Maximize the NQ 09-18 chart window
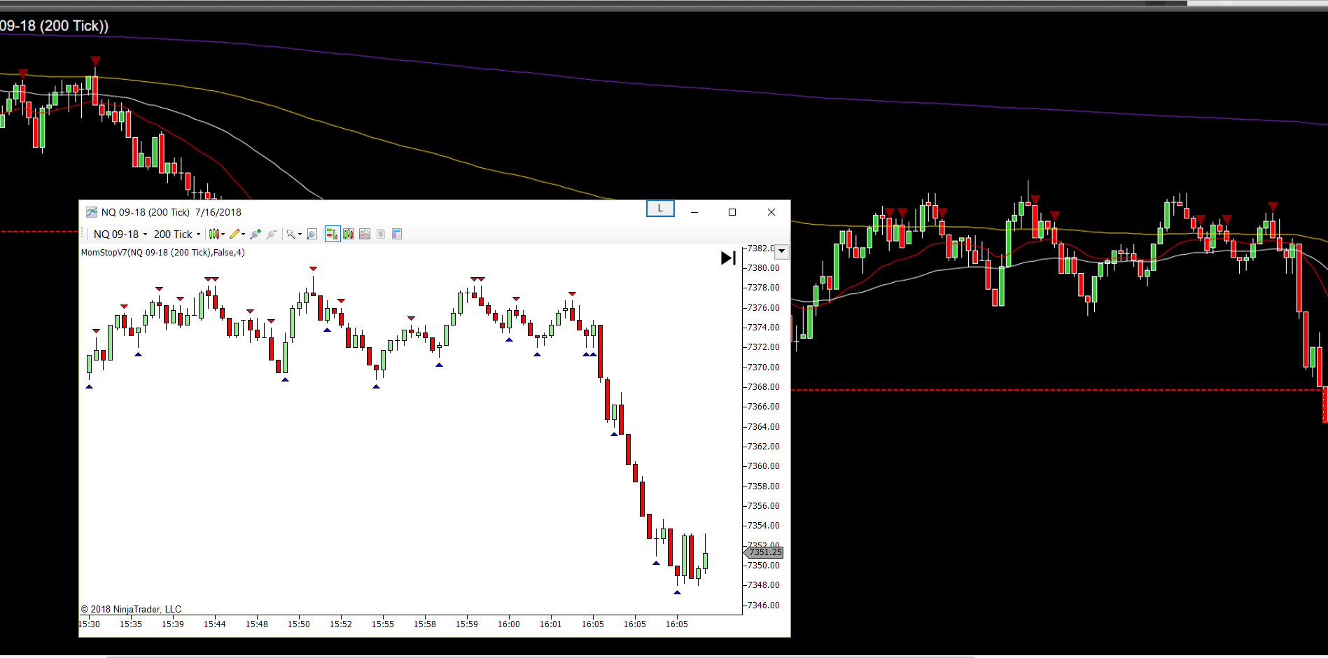 732,212
